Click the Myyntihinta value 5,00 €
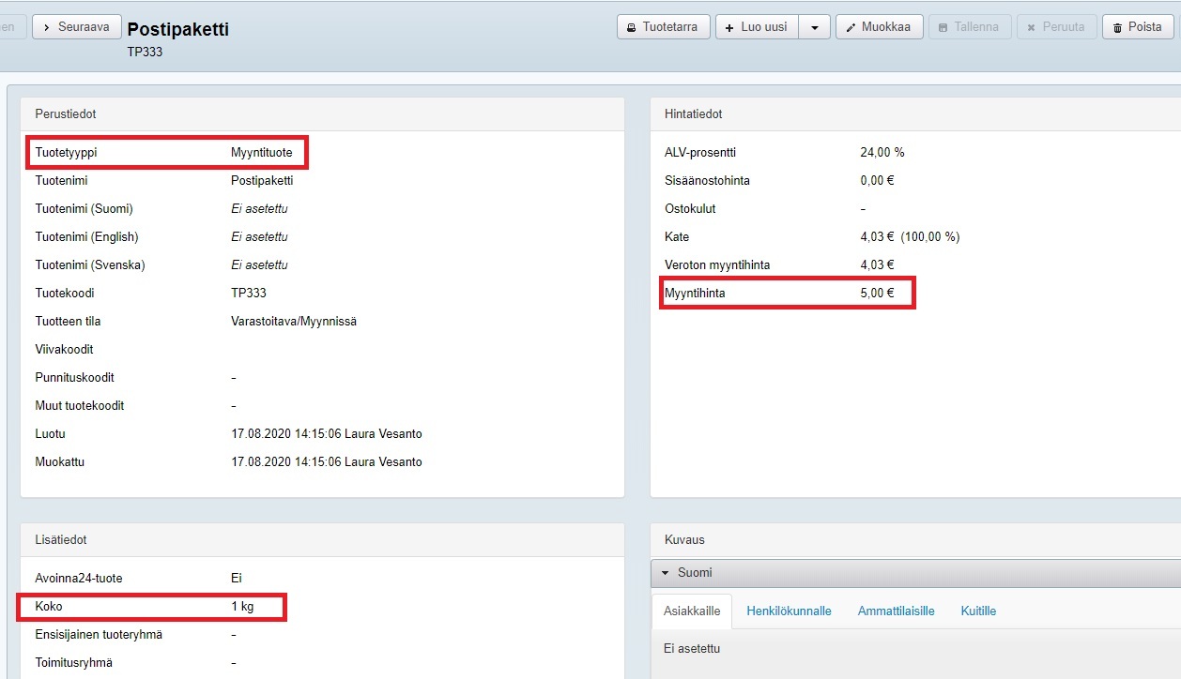Screen dimensions: 1181x679 877,293
